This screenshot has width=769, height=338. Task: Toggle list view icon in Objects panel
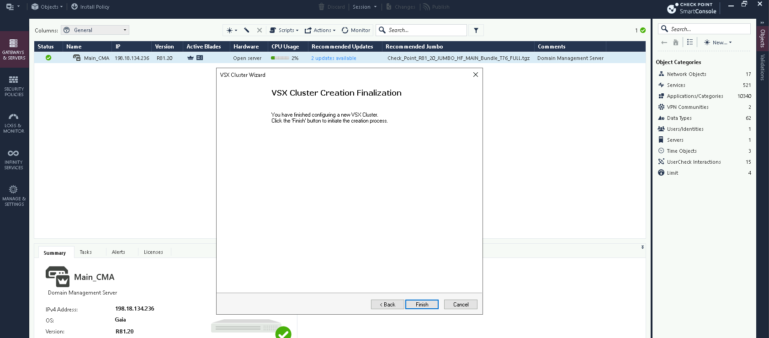tap(690, 42)
